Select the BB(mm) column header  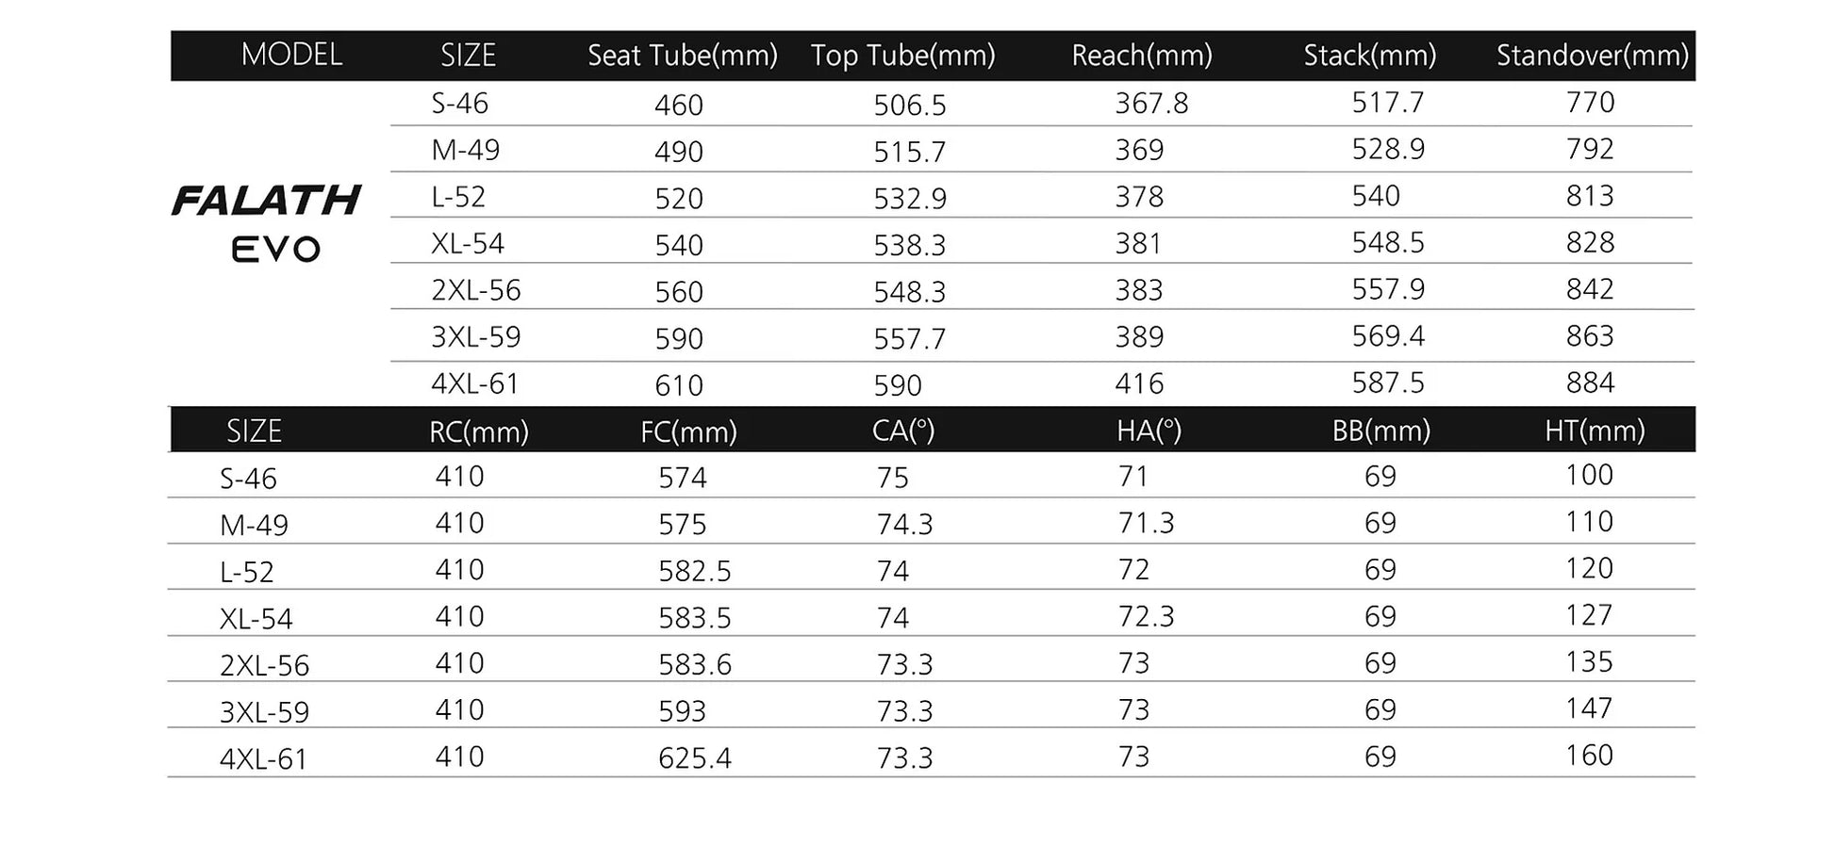(1380, 431)
